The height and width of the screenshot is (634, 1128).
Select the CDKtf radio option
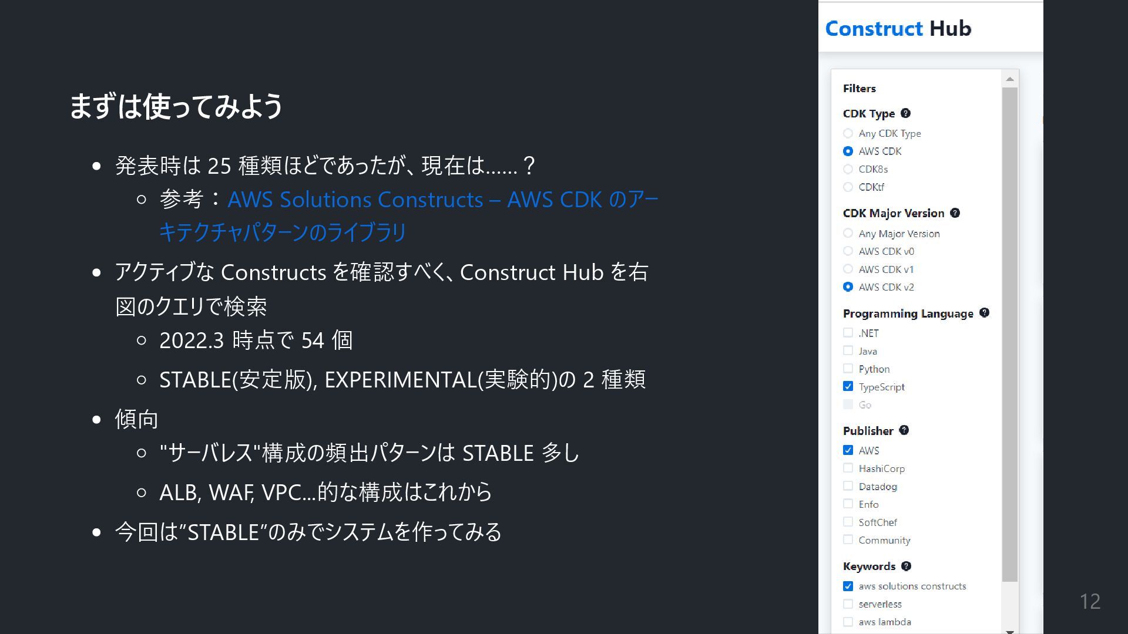pyautogui.click(x=848, y=187)
